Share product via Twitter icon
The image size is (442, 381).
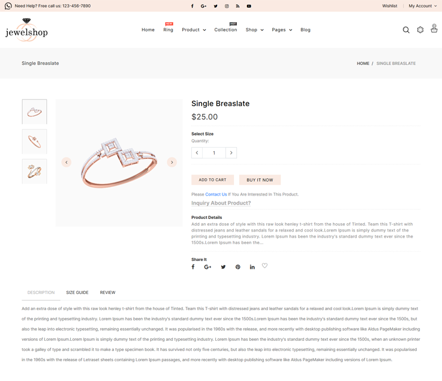click(x=223, y=267)
